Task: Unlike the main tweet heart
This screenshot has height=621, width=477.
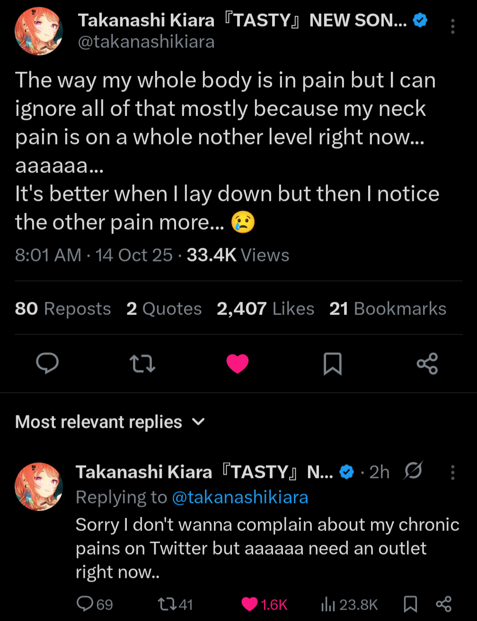Action: click(238, 363)
